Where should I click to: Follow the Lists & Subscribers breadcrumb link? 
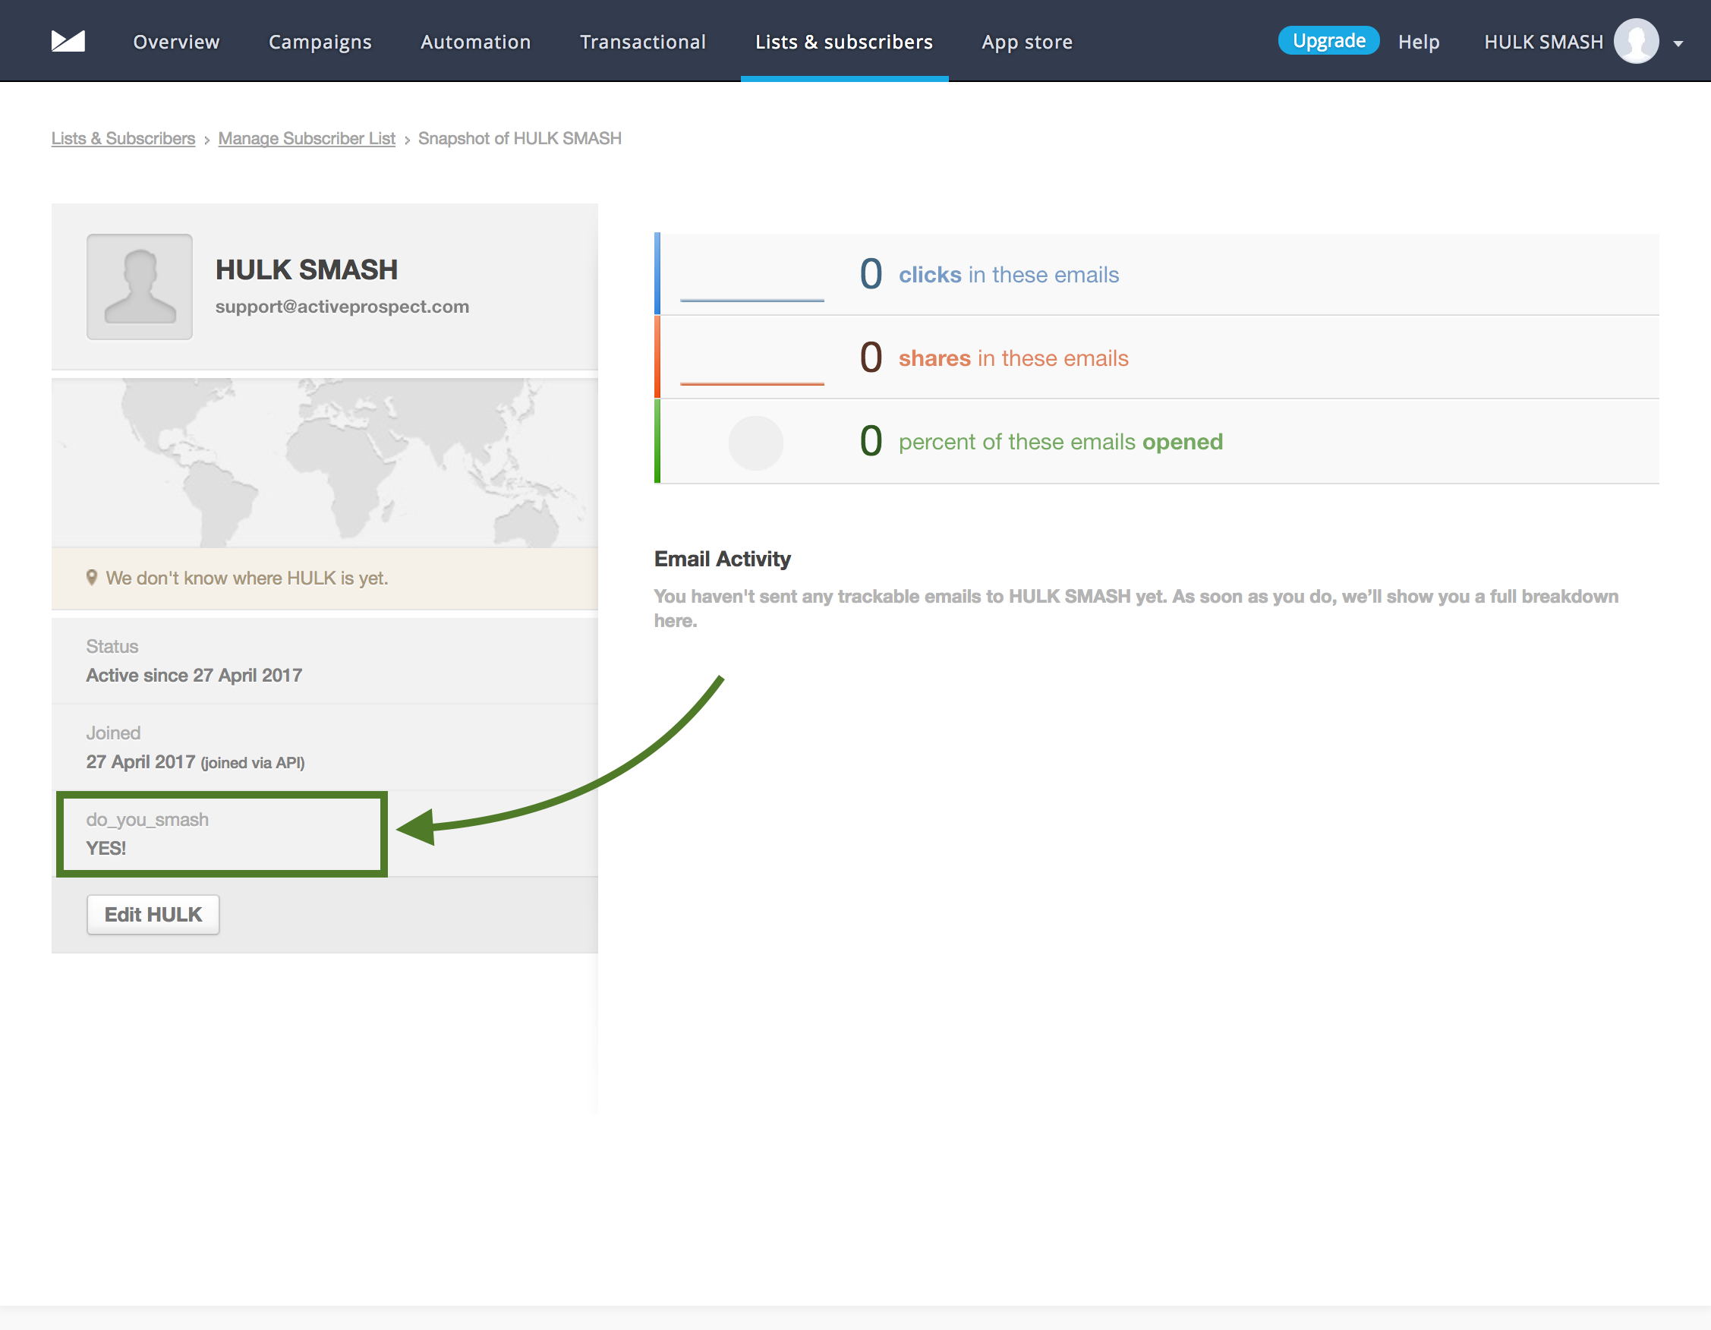[123, 139]
